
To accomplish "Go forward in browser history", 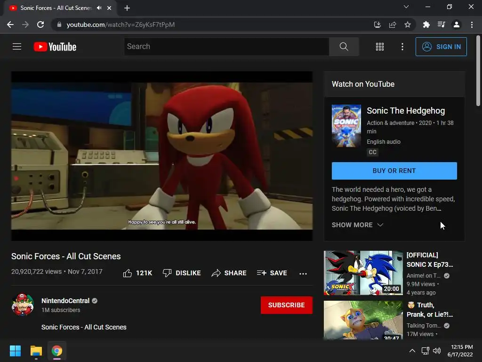I will tap(25, 25).
